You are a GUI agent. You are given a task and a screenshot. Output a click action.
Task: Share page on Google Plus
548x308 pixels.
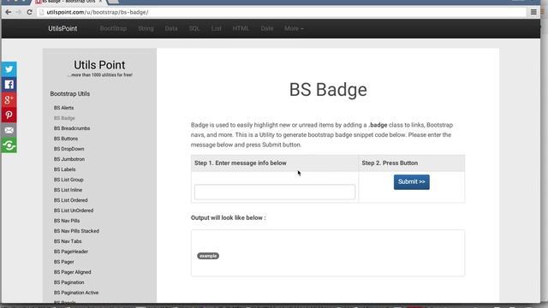[x=9, y=100]
